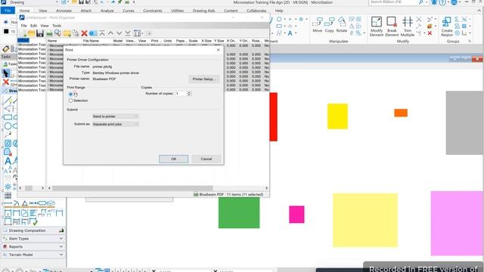Screen dimensions: 484x272
Task: Click horizontal scrollbar of print list
Action: pos(132,188)
